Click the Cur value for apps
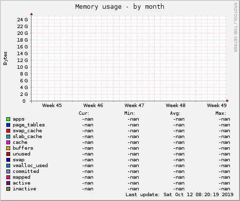 [88, 119]
